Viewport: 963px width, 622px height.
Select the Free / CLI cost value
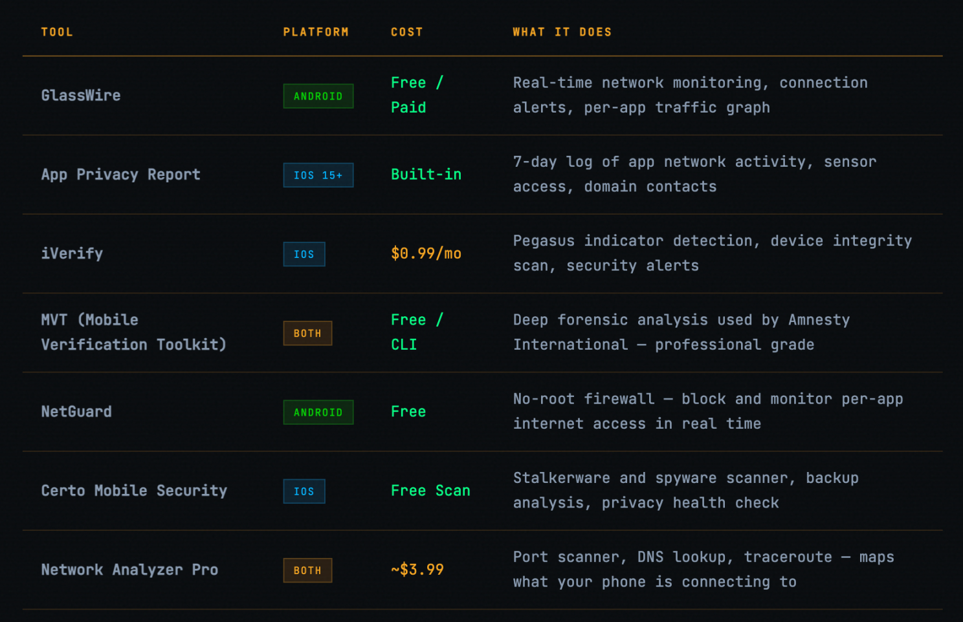[417, 332]
